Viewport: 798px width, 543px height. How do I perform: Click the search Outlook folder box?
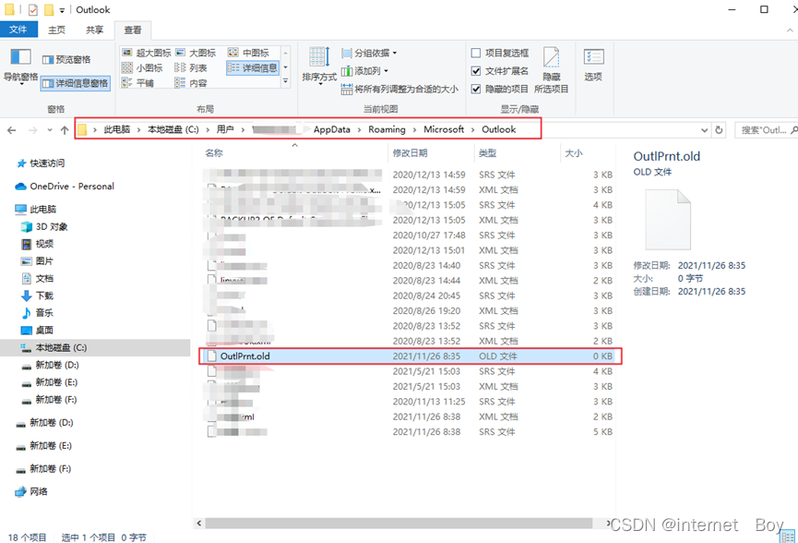766,130
